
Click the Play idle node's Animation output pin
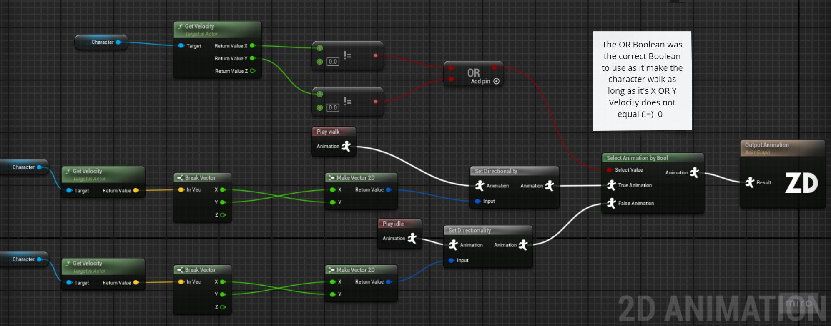(x=412, y=238)
